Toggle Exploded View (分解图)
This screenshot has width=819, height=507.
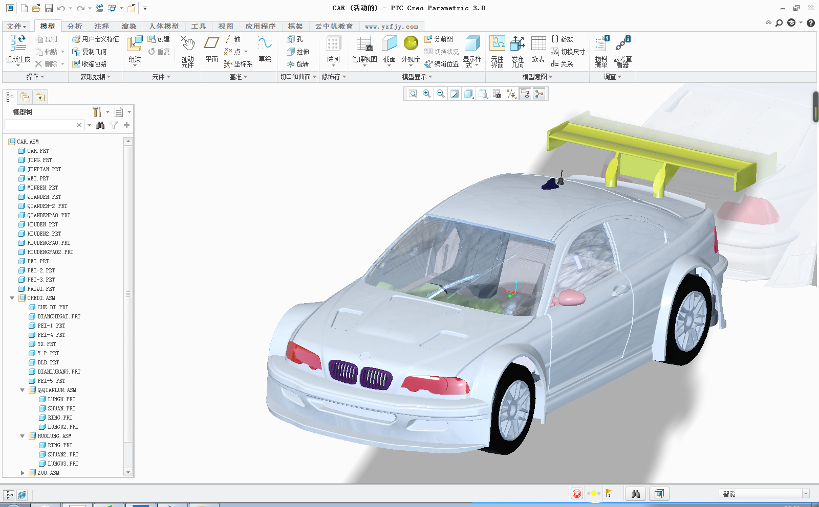(x=439, y=39)
